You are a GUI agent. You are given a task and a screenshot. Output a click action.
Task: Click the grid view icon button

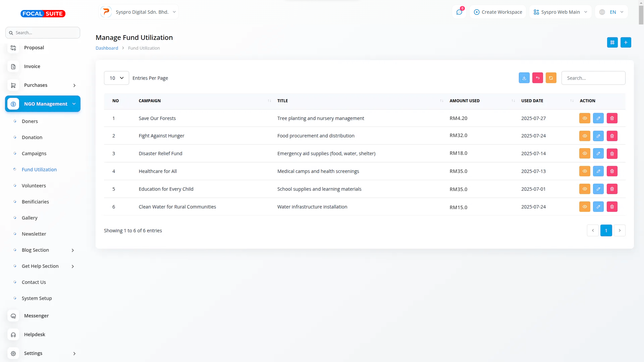612,42
